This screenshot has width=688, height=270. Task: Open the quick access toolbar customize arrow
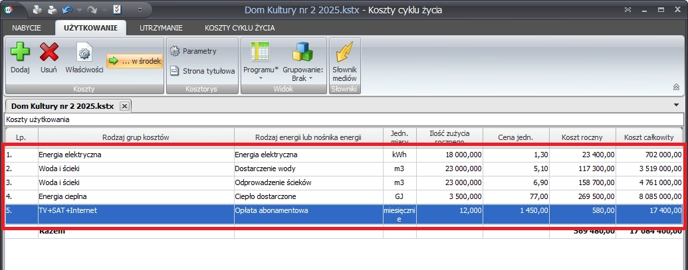140,10
